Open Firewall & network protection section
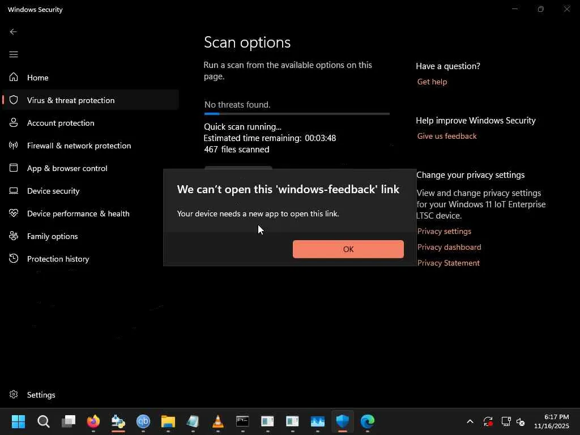This screenshot has width=580, height=435. [90, 146]
